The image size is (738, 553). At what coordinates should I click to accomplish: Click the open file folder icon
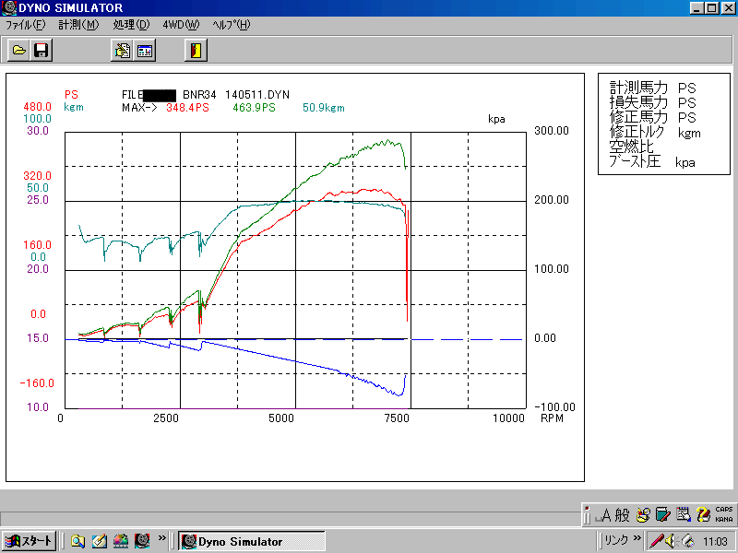point(18,51)
